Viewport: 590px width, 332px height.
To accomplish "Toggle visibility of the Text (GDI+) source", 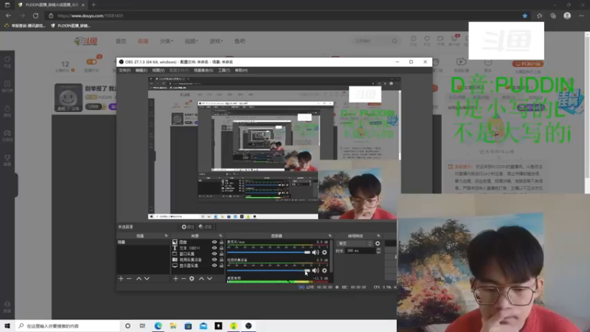I will point(215,248).
